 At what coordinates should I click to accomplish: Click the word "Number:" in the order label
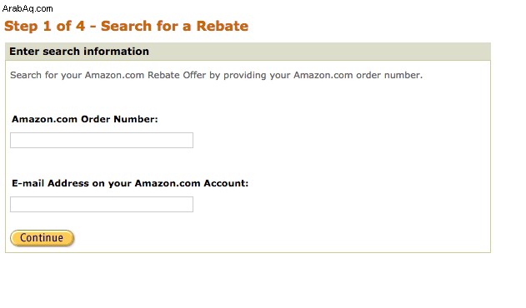click(136, 119)
